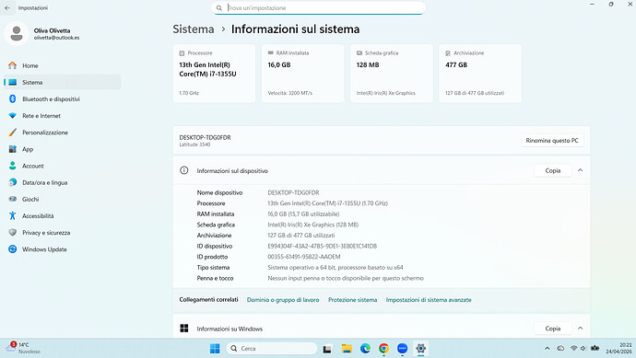
Task: Copy device info with Copia button
Action: tap(553, 170)
